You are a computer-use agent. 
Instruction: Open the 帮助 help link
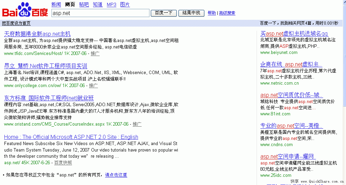click(212, 13)
